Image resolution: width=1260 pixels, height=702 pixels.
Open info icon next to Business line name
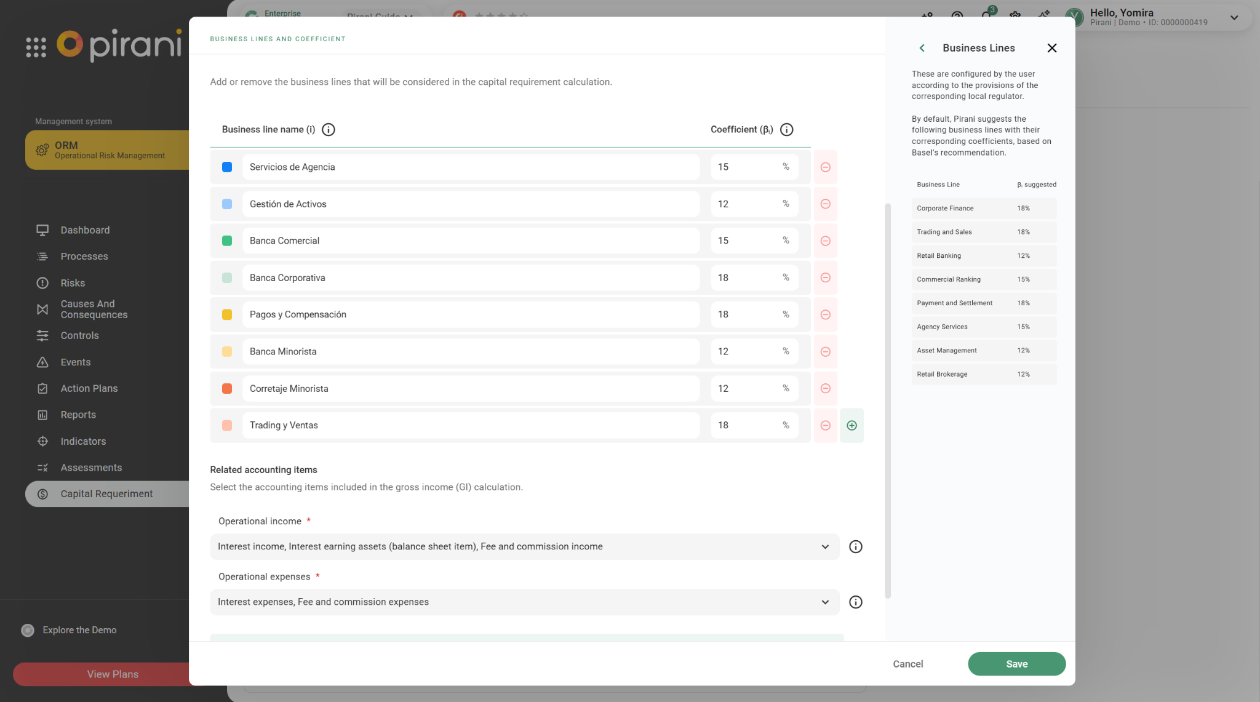(329, 130)
